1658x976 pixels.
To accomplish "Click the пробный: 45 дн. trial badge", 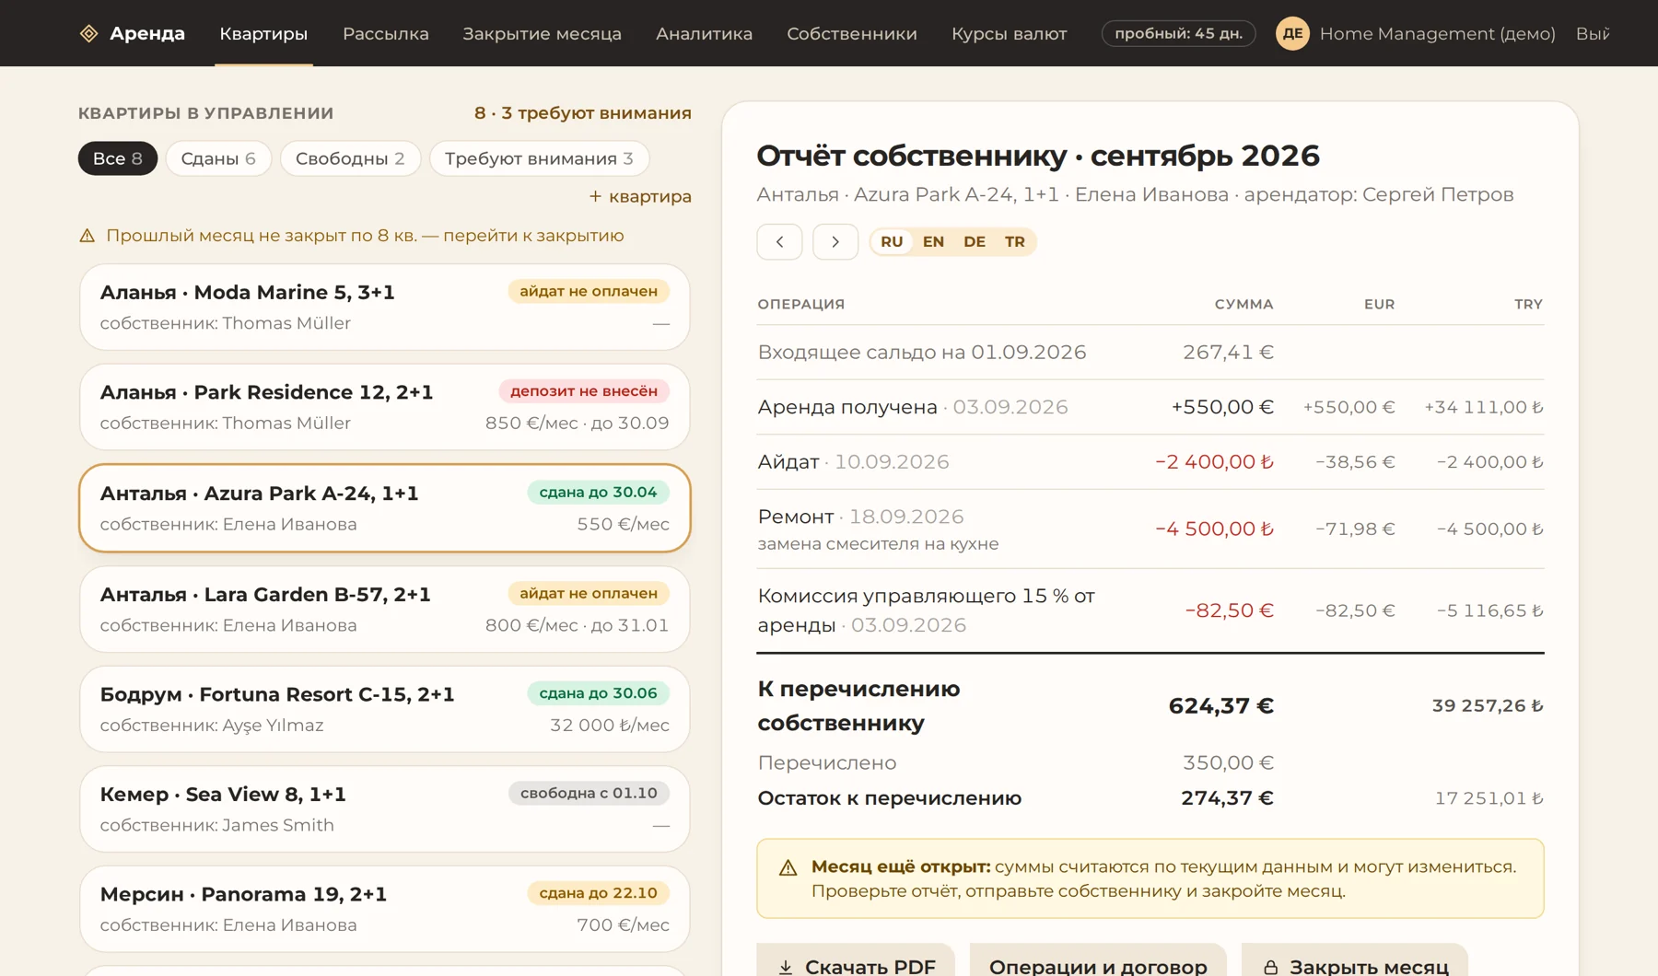I will (x=1178, y=34).
